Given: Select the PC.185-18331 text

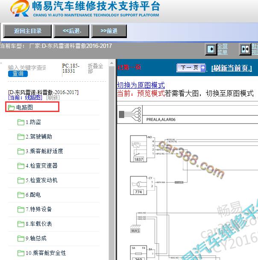Looking at the screenshot, I should coord(71,68).
